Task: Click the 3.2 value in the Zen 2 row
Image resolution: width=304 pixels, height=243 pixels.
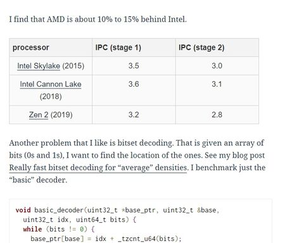Action: [x=134, y=115]
